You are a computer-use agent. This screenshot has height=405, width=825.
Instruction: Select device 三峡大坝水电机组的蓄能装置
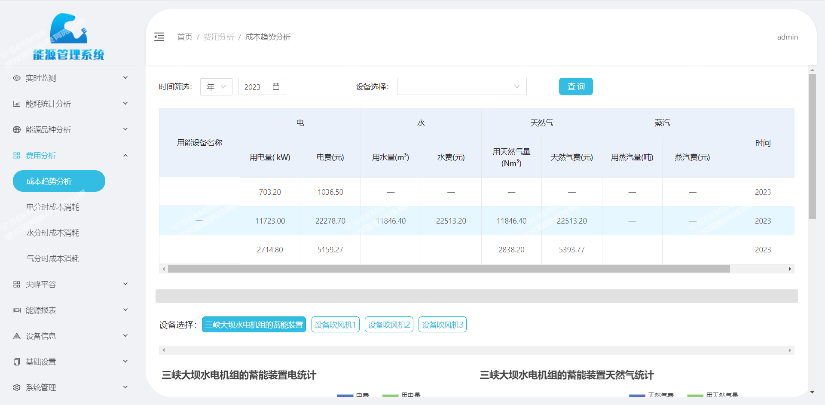coord(254,325)
